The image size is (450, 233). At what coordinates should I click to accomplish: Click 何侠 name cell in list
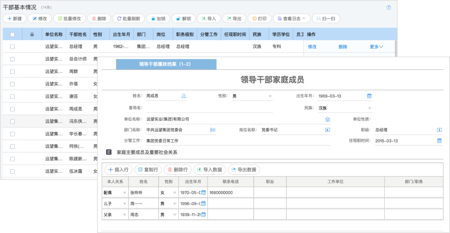[78, 146]
